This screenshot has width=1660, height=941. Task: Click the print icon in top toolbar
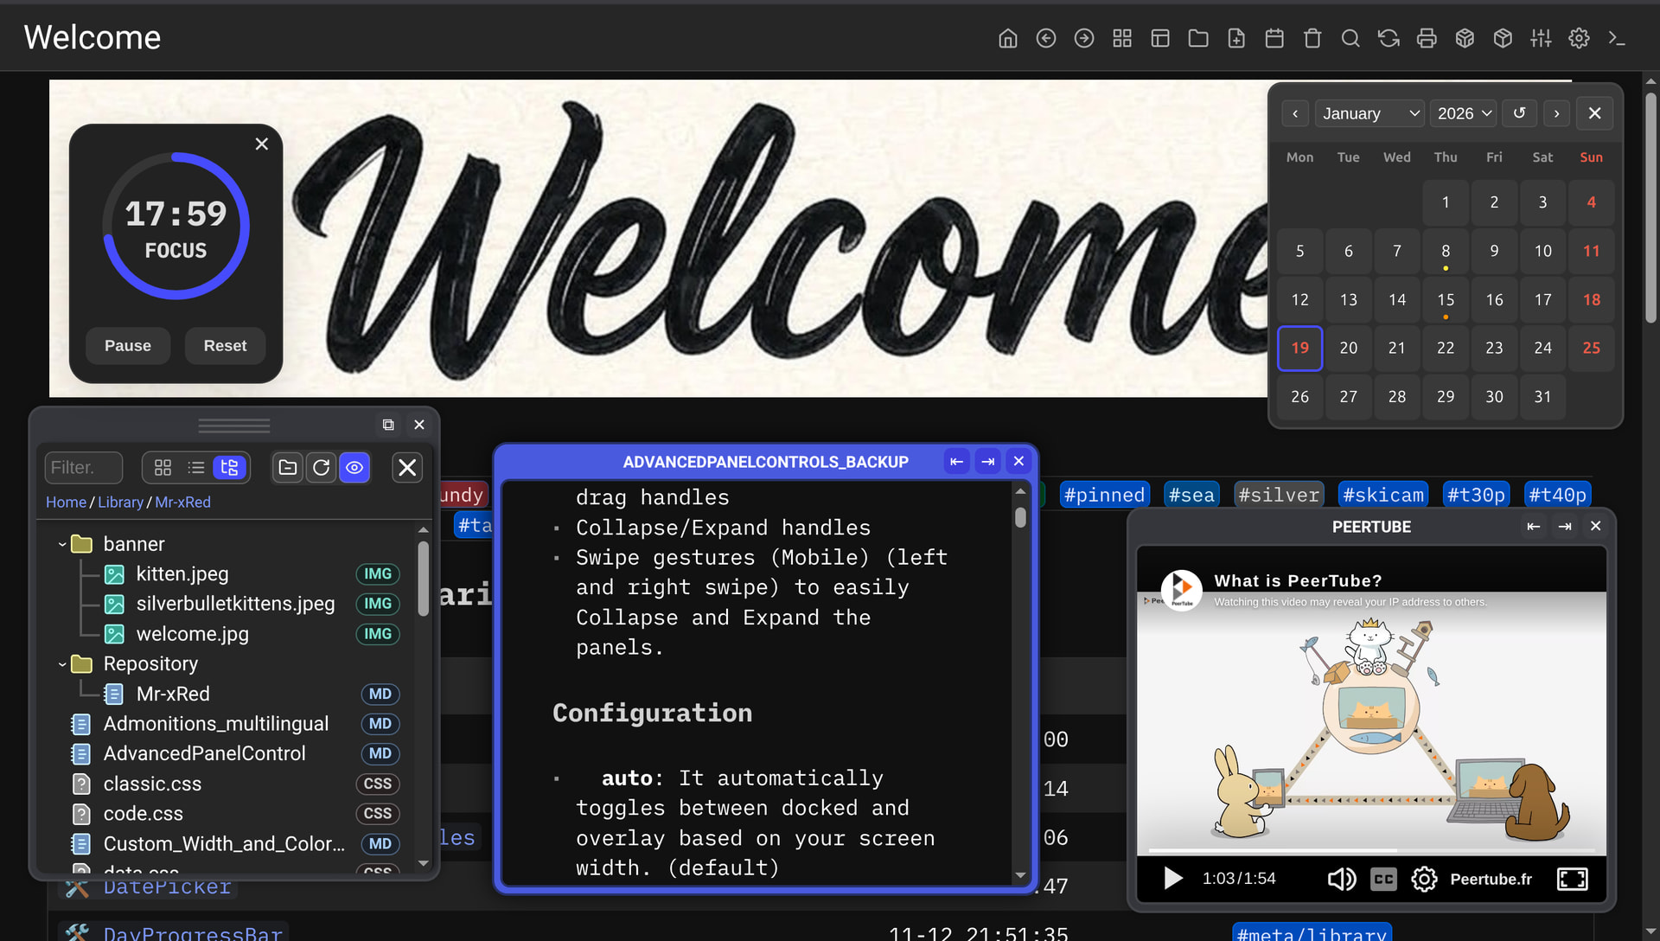[x=1426, y=38]
